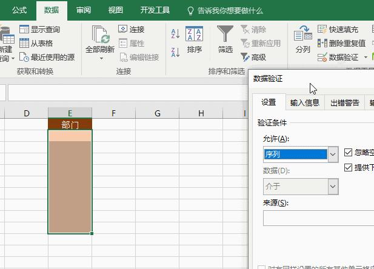
Task: Select the Settings (设置) dialog tab
Action: coord(269,102)
